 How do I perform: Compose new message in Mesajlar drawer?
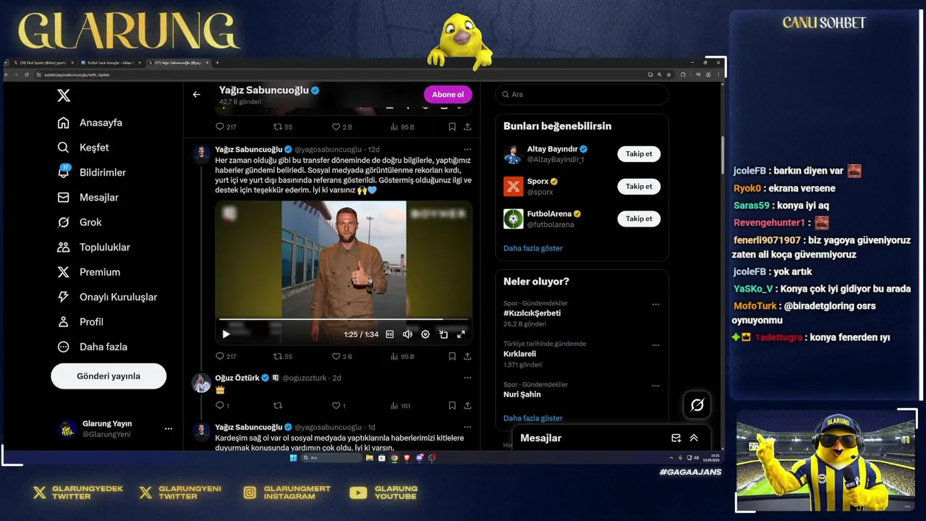click(676, 438)
